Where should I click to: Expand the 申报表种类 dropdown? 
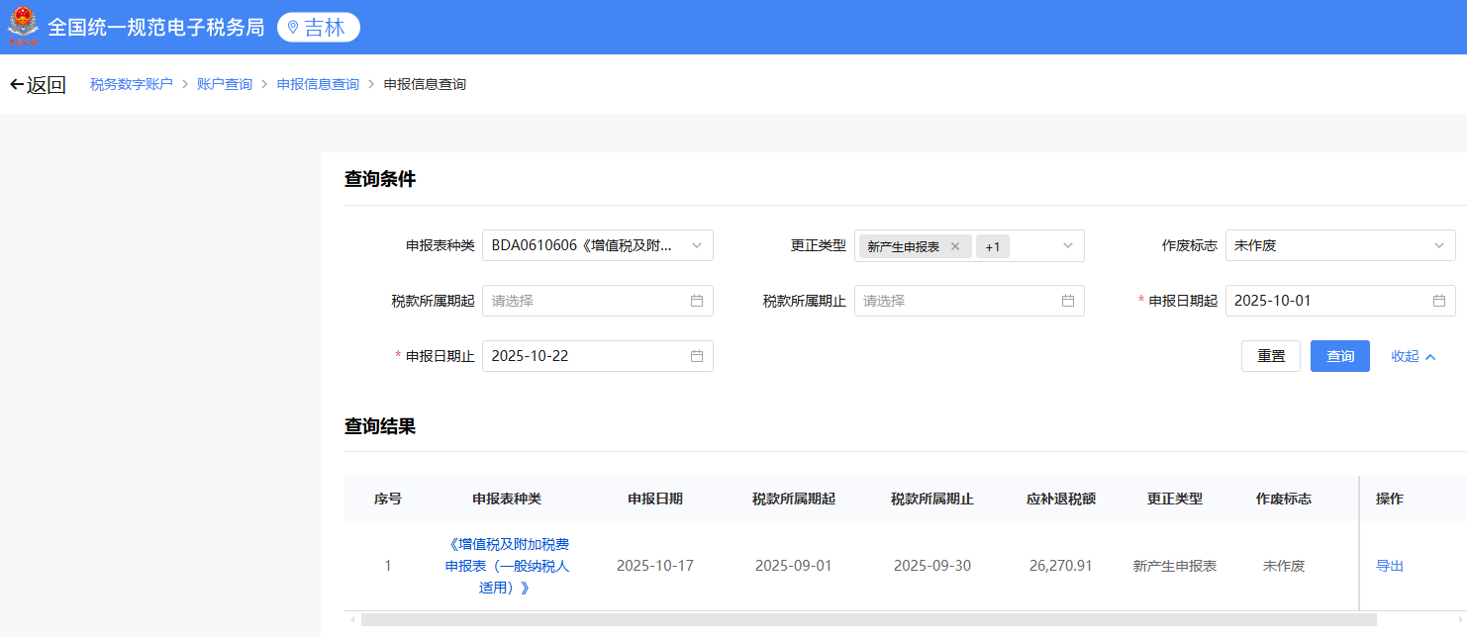[x=598, y=245]
